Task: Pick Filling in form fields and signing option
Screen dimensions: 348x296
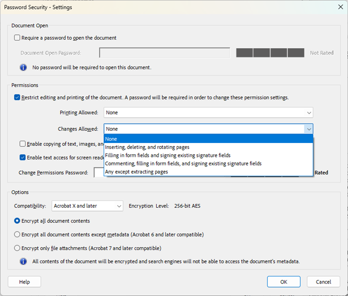Action: point(168,155)
